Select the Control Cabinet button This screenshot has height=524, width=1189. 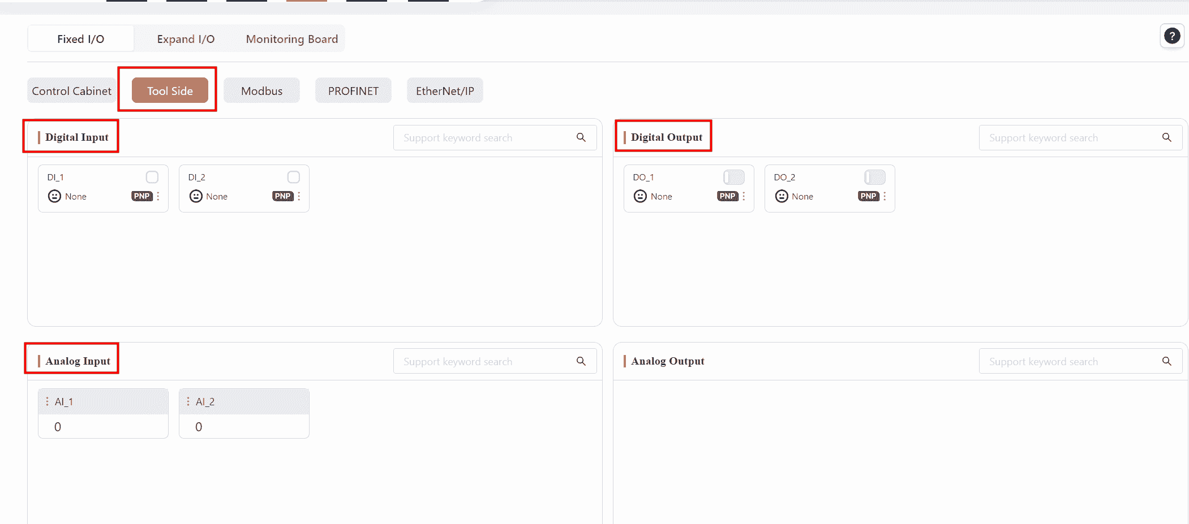pyautogui.click(x=71, y=91)
